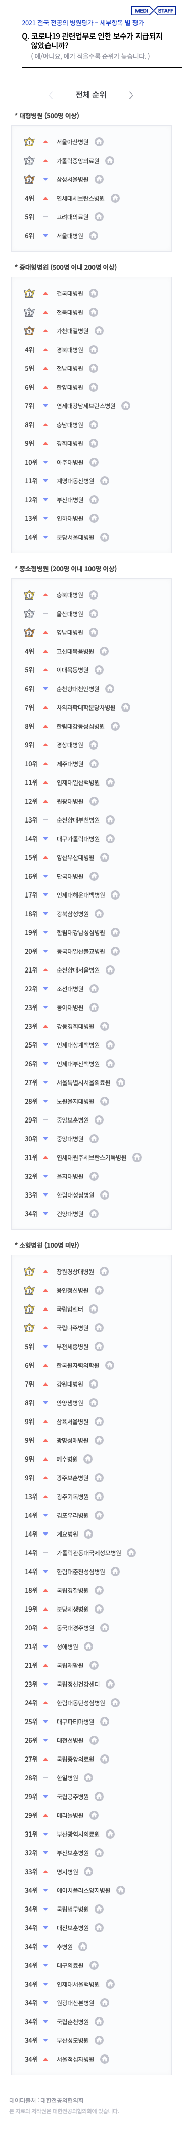Open info icon beside 연세대세브란스병원

coord(115,199)
